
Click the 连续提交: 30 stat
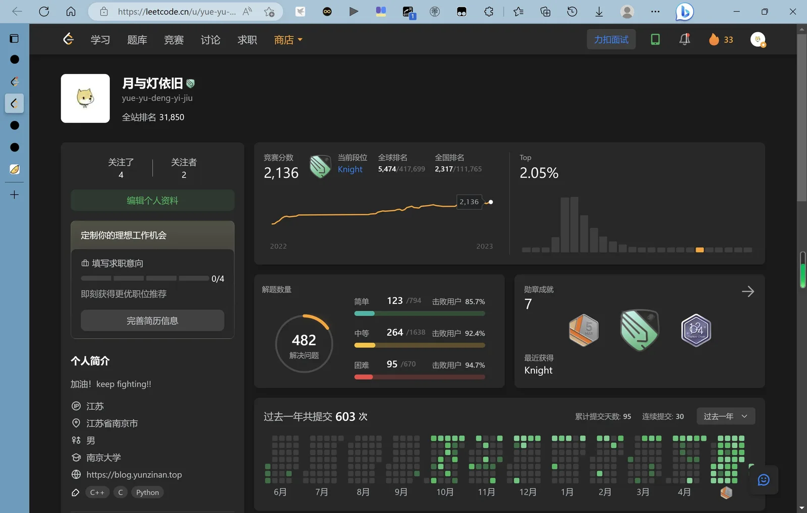tap(663, 416)
